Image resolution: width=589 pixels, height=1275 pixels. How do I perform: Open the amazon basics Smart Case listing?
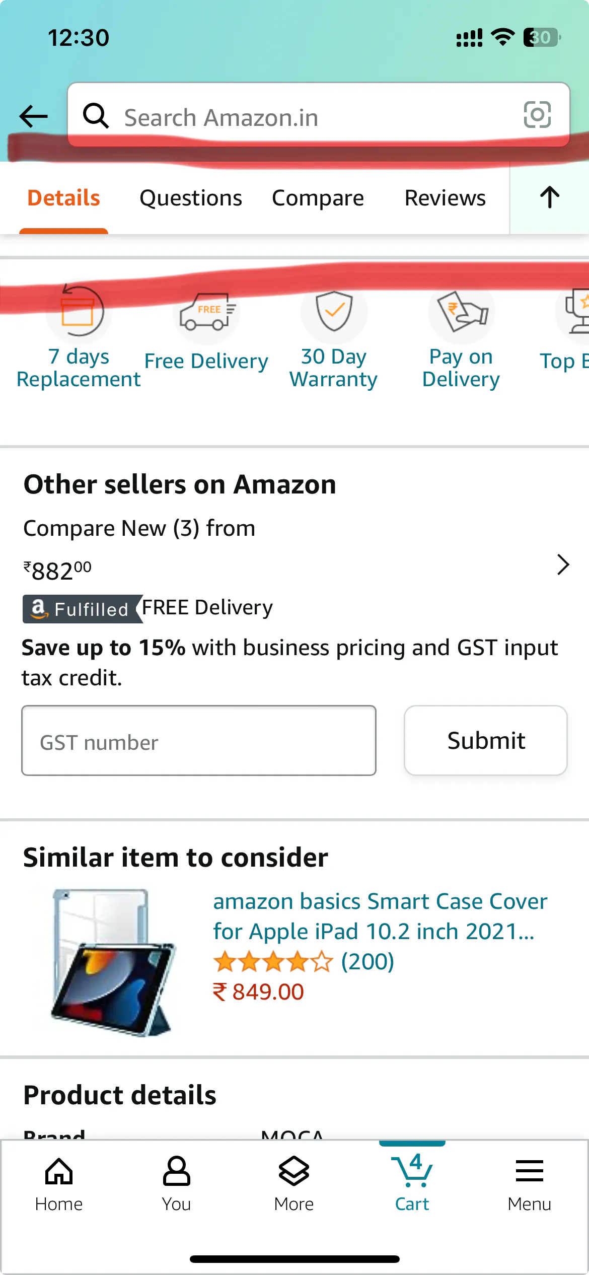[380, 916]
